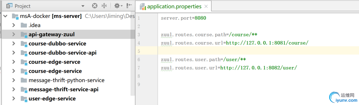The image size is (359, 105).
Task: Click the msA-docker project folder icon
Action: (x=15, y=16)
